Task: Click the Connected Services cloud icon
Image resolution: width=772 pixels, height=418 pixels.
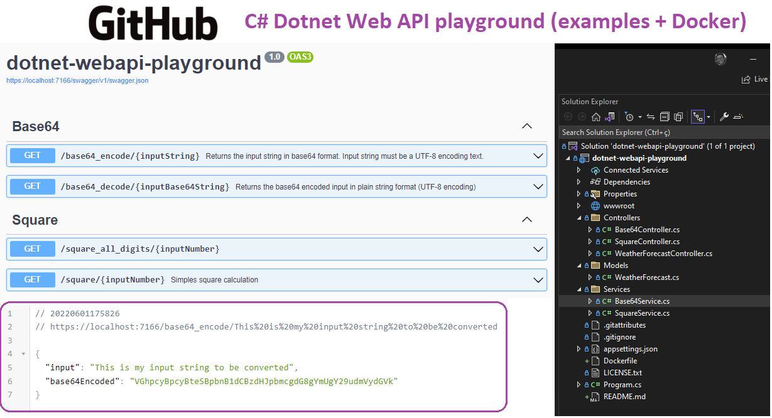Action: [595, 170]
